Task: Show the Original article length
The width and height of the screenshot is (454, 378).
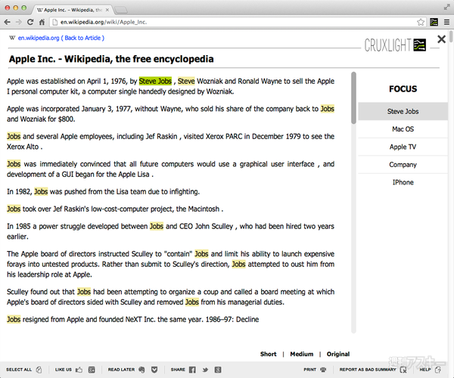Action: pyautogui.click(x=338, y=354)
